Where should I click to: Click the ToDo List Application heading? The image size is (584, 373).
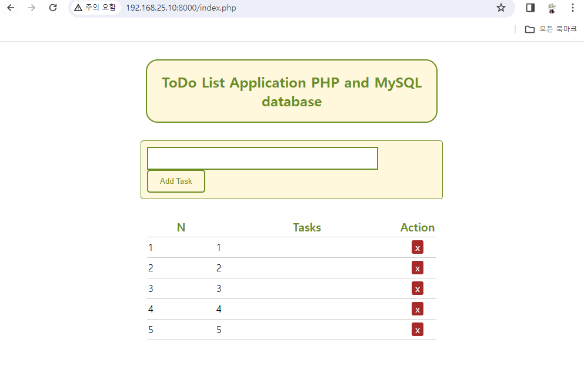pyautogui.click(x=292, y=92)
